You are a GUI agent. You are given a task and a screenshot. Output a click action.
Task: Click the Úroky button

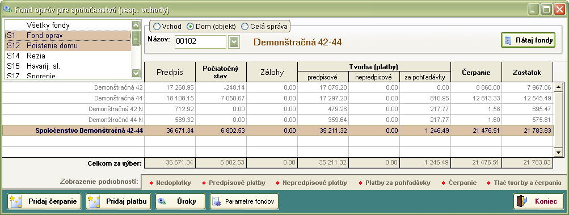tap(180, 201)
